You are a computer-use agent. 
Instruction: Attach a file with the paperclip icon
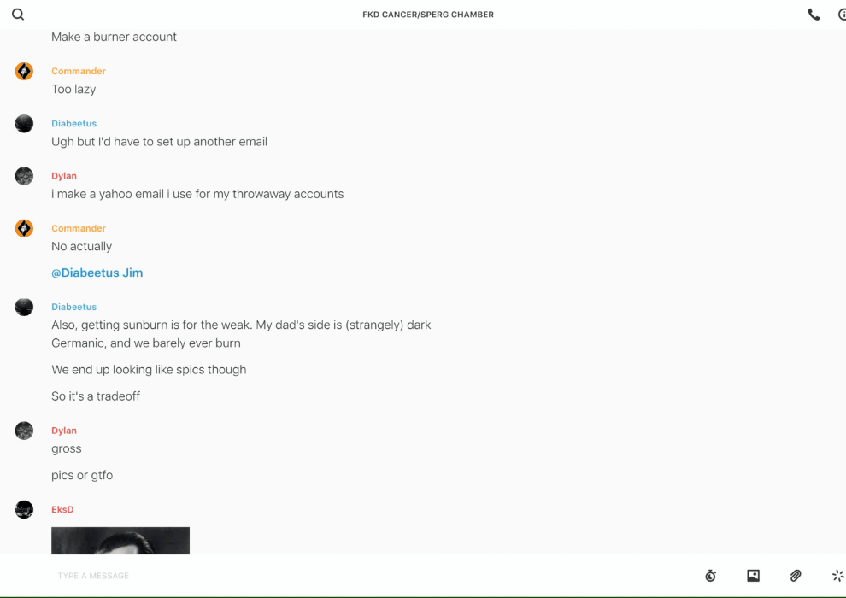pos(796,575)
